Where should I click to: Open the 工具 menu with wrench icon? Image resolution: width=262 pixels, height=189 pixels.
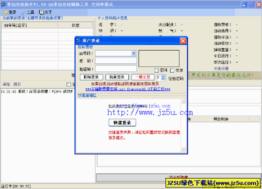pos(27,12)
